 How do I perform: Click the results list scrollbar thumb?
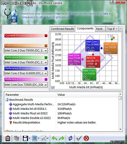[x=120, y=98]
